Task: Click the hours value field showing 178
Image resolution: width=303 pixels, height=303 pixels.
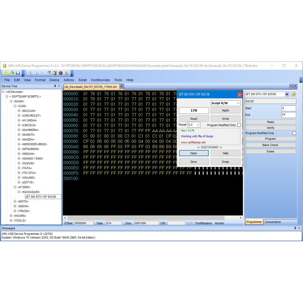Action: (194, 111)
